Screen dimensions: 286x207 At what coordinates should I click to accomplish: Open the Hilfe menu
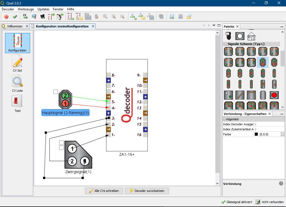tap(71, 9)
